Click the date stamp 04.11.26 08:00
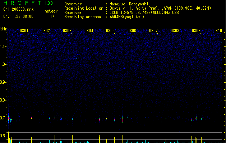Screen dimensions: 226x143 point(18,16)
